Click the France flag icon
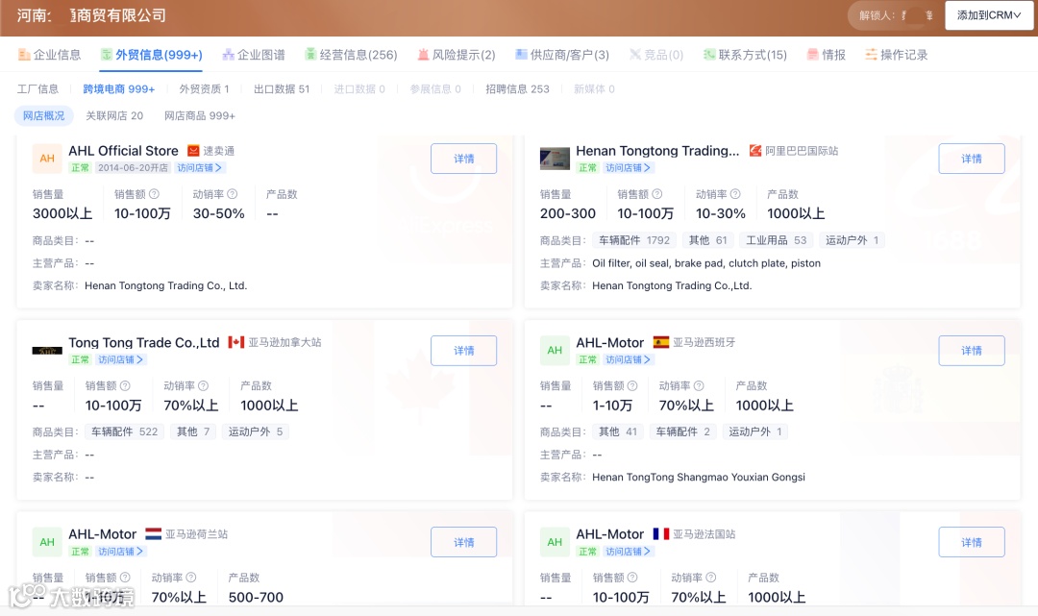This screenshot has width=1038, height=616. pyautogui.click(x=660, y=534)
